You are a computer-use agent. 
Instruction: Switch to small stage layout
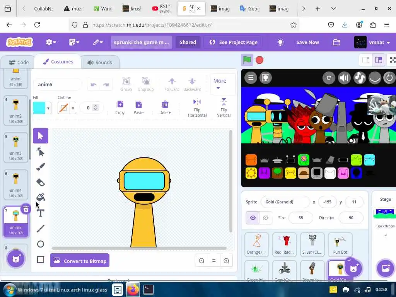(365, 60)
